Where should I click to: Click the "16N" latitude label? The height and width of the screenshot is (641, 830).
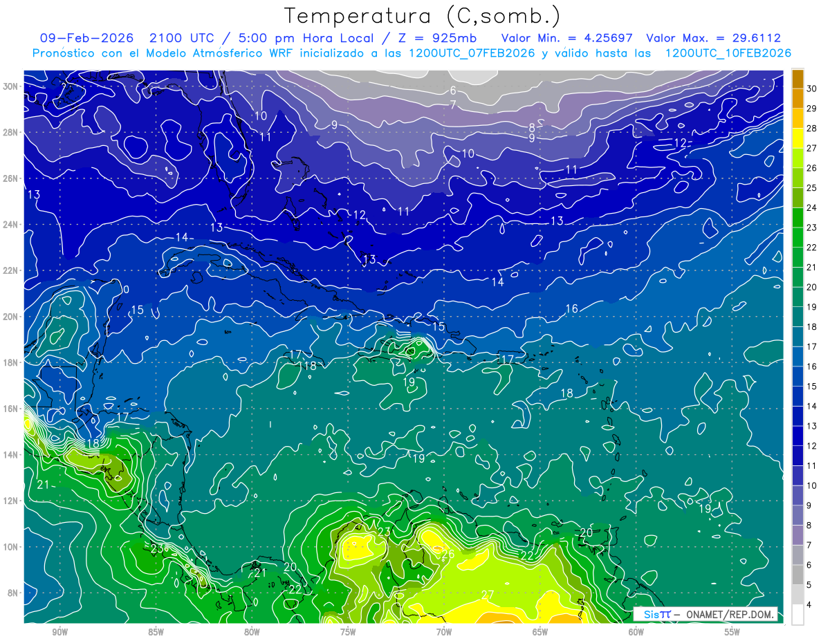coord(11,409)
